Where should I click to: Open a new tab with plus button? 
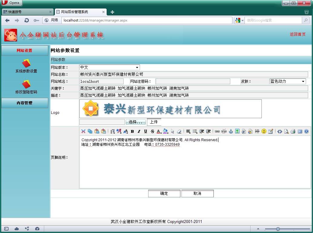tap(112, 12)
